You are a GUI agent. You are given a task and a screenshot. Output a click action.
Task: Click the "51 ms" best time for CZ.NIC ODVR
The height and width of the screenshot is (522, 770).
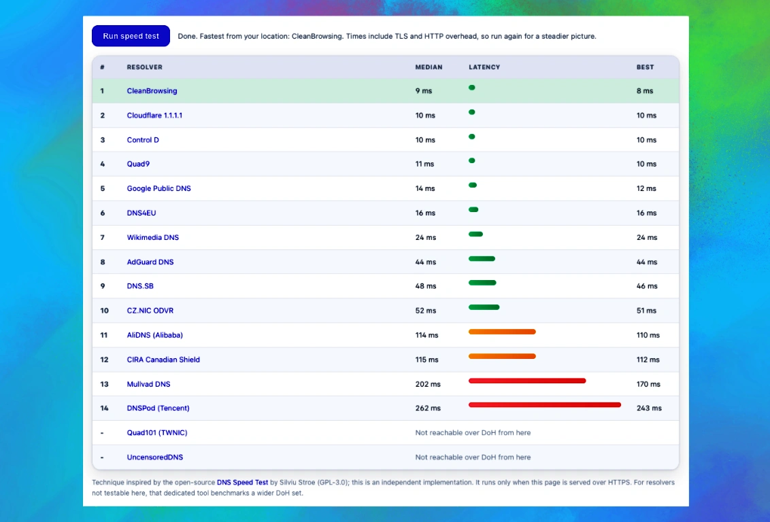[x=646, y=311]
